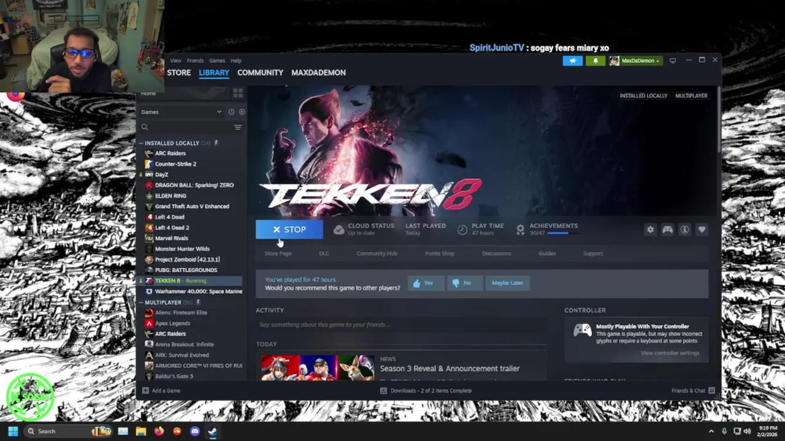Open the DLC link
785x441 pixels.
pyautogui.click(x=324, y=254)
